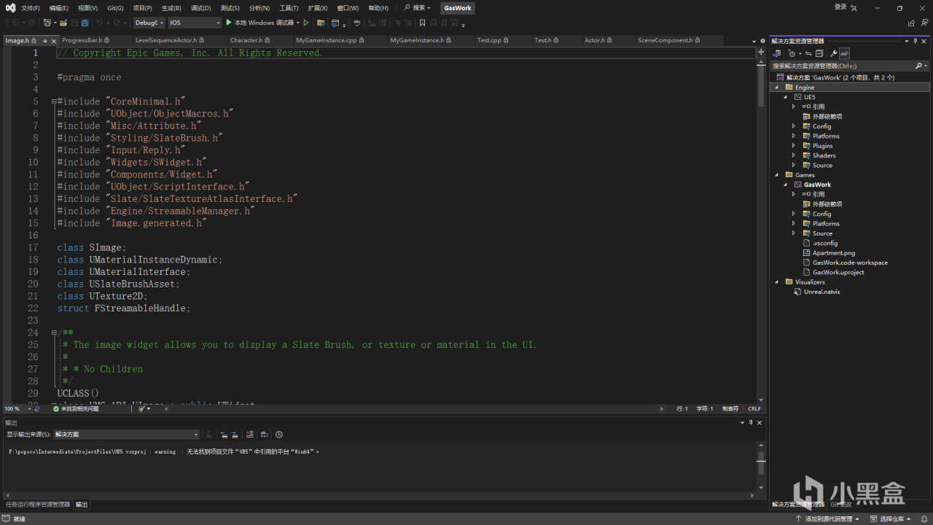This screenshot has height=525, width=933.
Task: Click the bookmark icon in the toolbar
Action: pos(421,23)
